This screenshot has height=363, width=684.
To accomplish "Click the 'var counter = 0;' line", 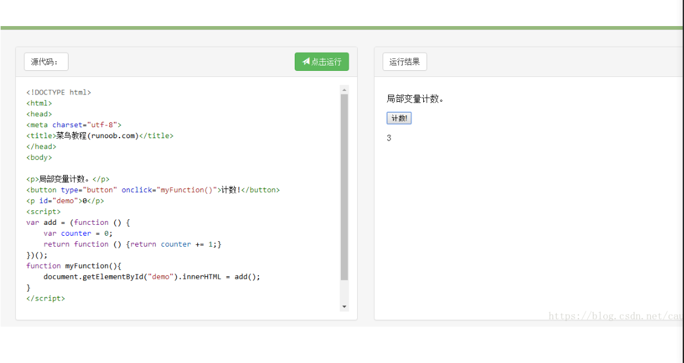I will pyautogui.click(x=78, y=233).
